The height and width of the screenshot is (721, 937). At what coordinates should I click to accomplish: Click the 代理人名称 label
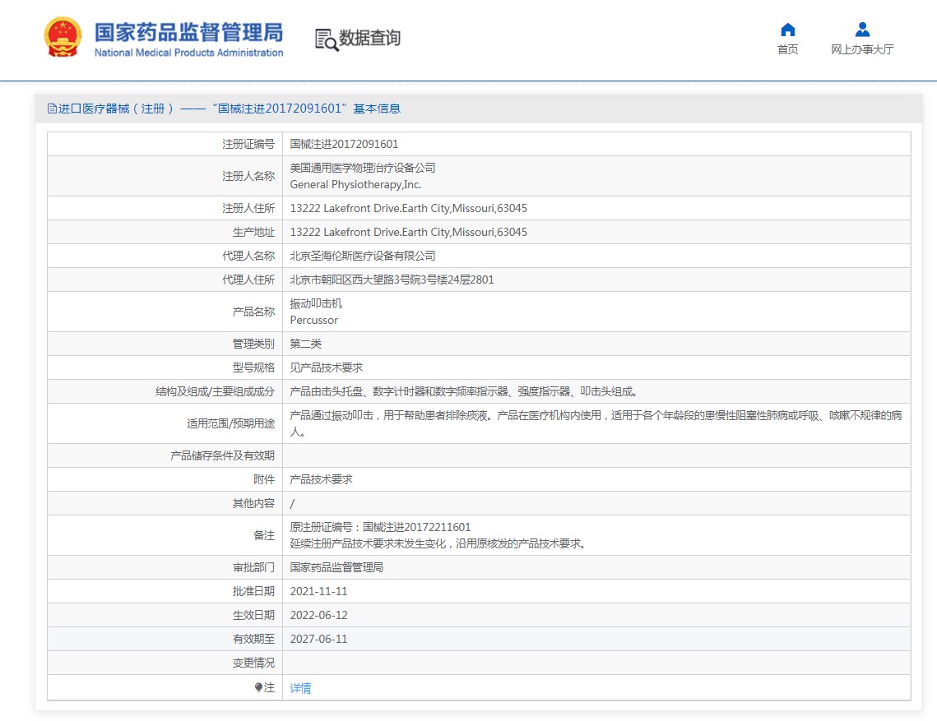pyautogui.click(x=248, y=257)
